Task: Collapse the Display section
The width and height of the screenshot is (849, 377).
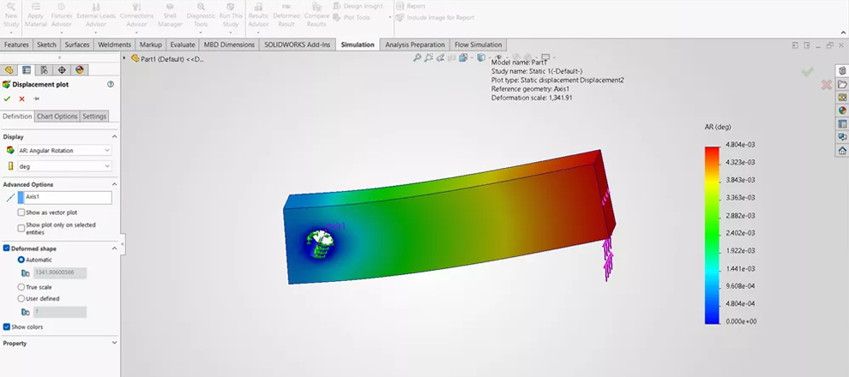Action: (114, 137)
